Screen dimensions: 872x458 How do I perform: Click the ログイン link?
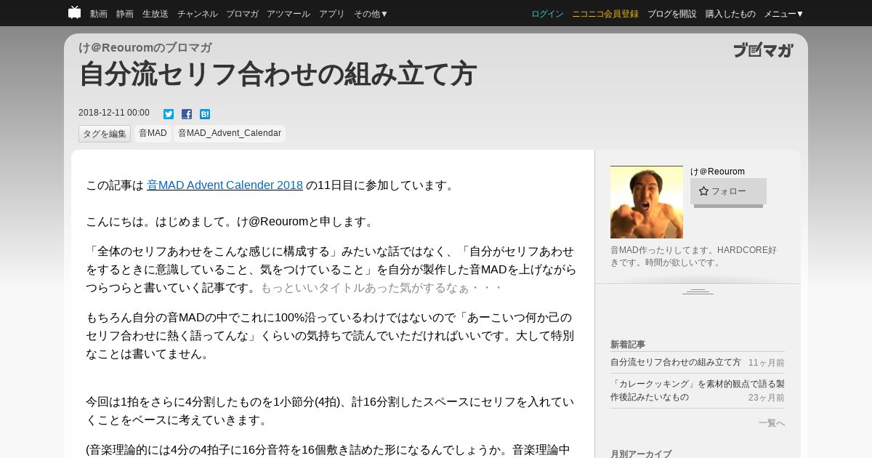(x=547, y=14)
